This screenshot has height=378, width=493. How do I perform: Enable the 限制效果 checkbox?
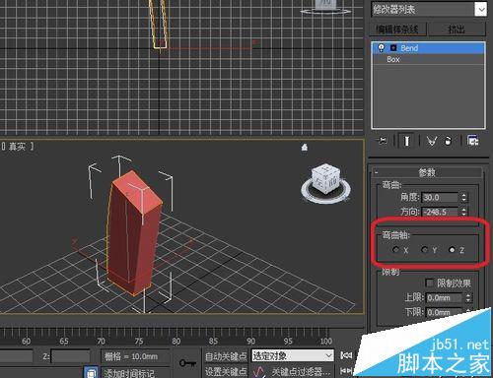(429, 283)
